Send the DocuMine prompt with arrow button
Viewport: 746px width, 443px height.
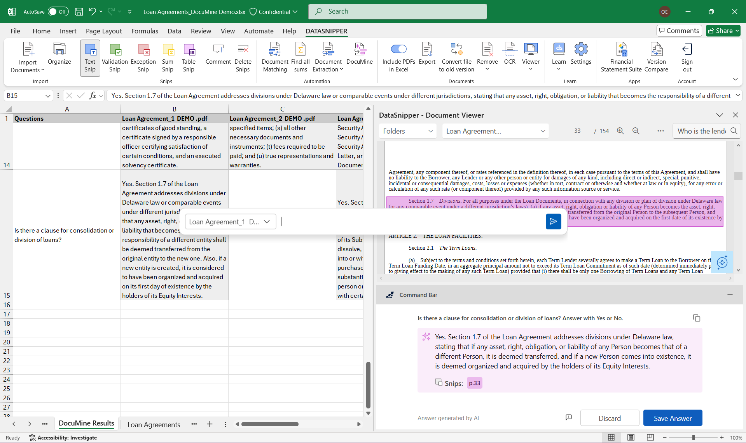[x=553, y=222]
